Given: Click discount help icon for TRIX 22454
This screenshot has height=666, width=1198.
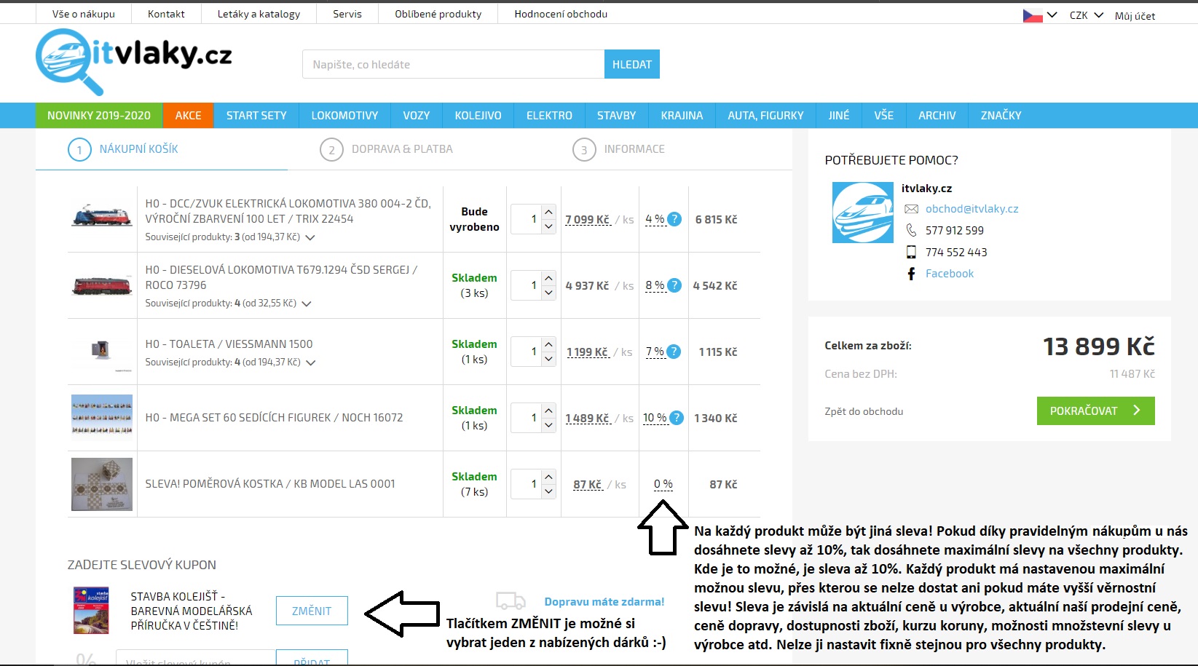Looking at the screenshot, I should tap(674, 219).
